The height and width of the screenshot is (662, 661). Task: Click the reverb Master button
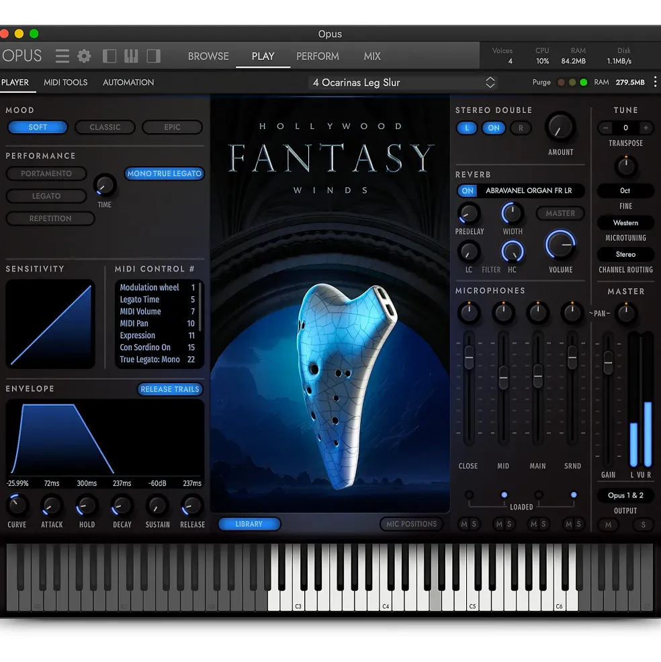(560, 213)
